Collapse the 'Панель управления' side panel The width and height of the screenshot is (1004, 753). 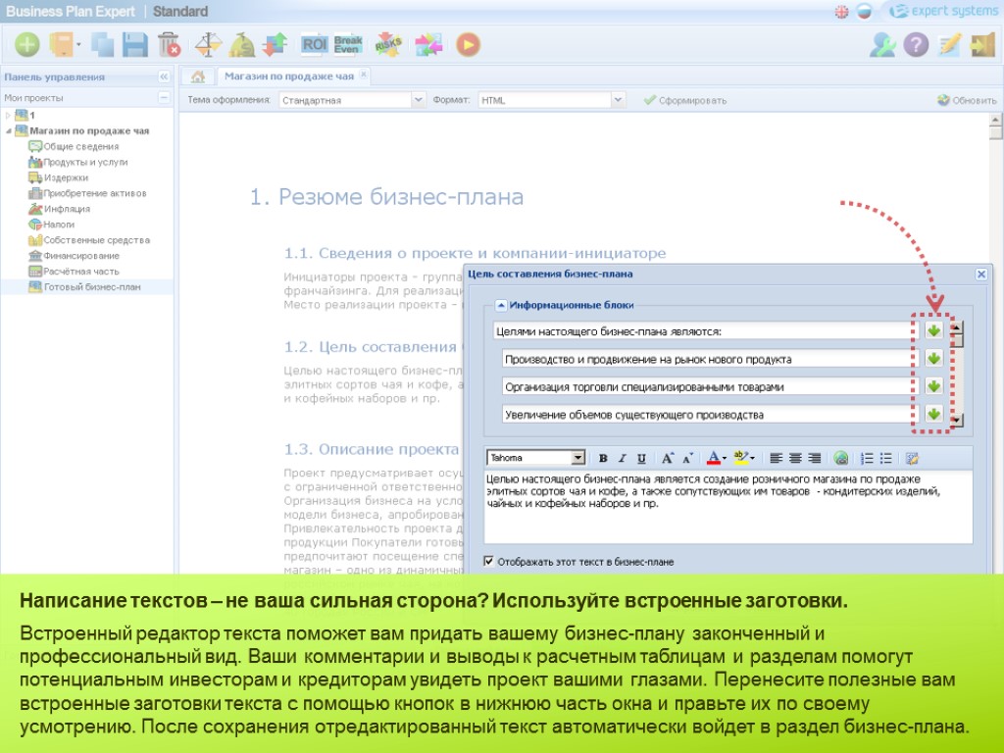[x=164, y=76]
